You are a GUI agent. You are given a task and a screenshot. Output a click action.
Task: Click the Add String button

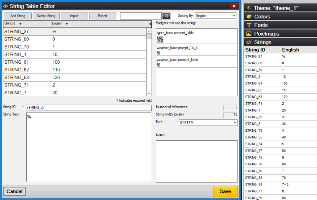coord(18,16)
